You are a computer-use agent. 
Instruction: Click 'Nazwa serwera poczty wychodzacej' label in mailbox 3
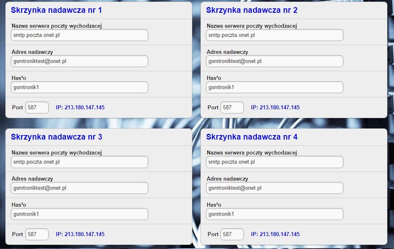tap(57, 153)
